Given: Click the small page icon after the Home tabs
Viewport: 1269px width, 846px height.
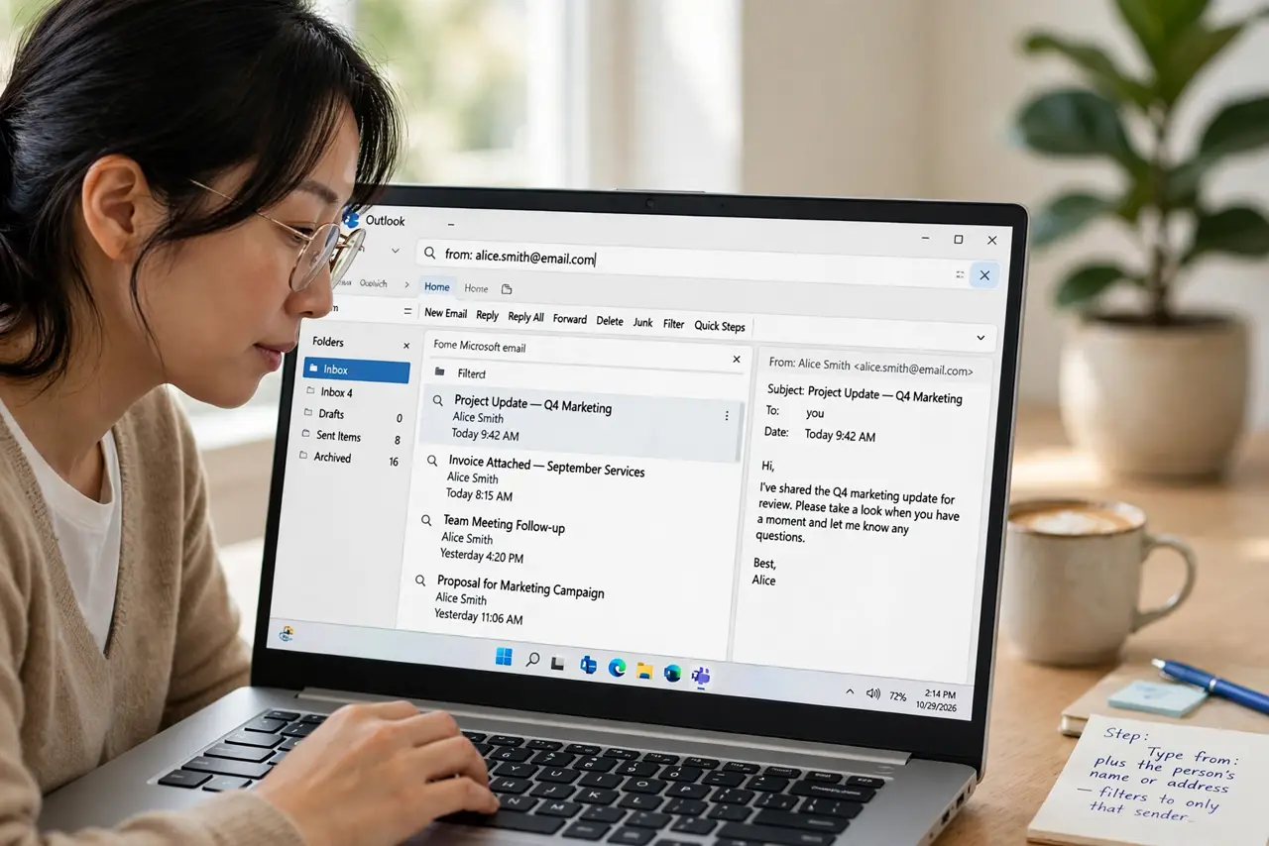Looking at the screenshot, I should click(x=507, y=289).
